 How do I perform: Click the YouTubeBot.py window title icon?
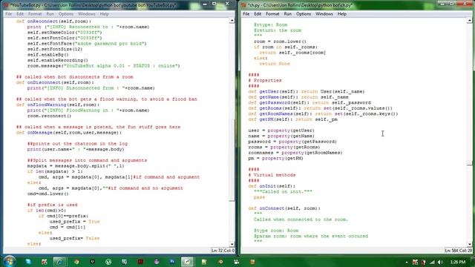(x=6, y=5)
